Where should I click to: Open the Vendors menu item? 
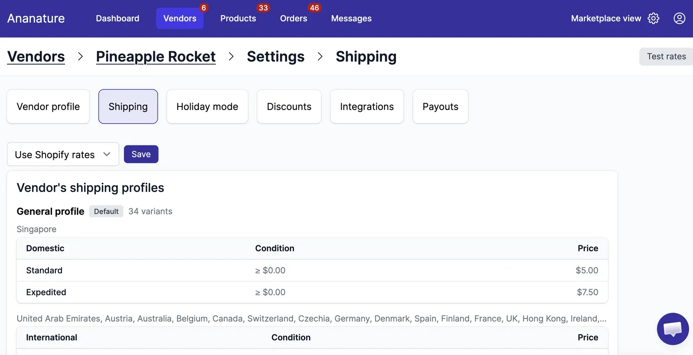tap(180, 18)
